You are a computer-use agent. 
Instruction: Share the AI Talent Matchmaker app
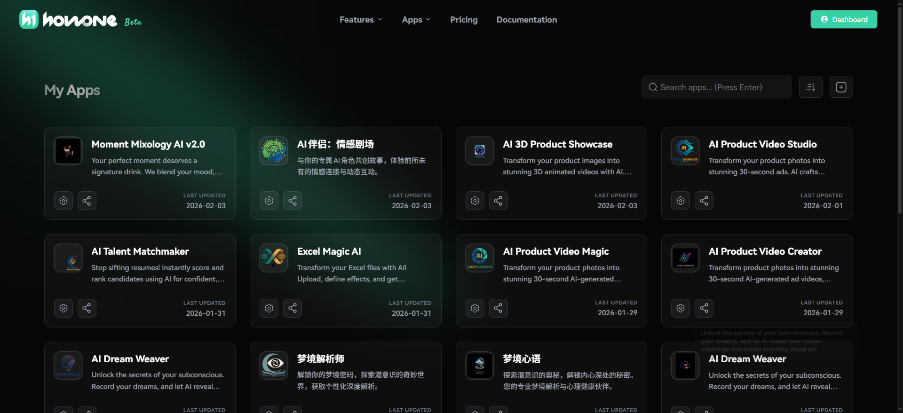point(87,308)
